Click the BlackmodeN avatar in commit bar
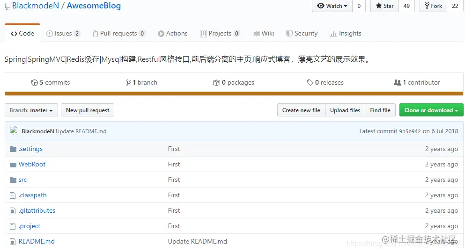Screen dimensions: 465x252 click(14, 130)
